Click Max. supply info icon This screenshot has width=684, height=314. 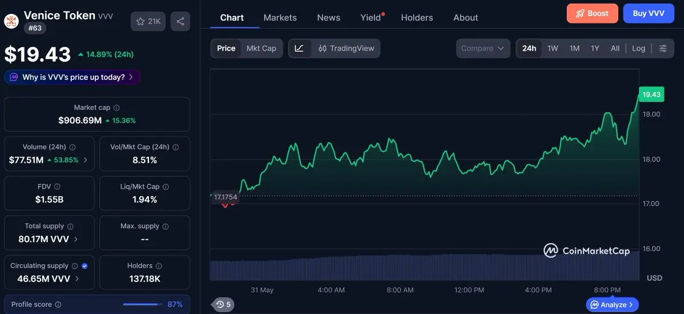(166, 226)
